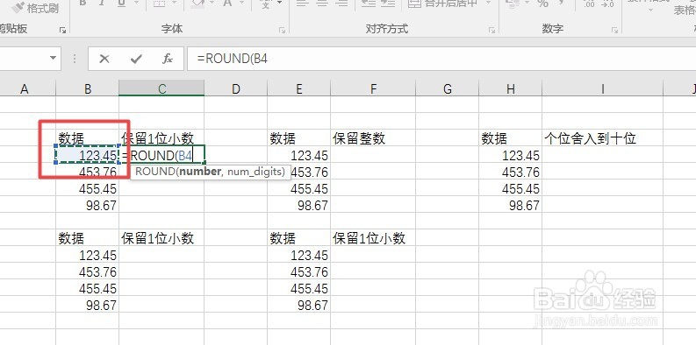Click 保留1位小数 header in cell F9

pyautogui.click(x=373, y=238)
